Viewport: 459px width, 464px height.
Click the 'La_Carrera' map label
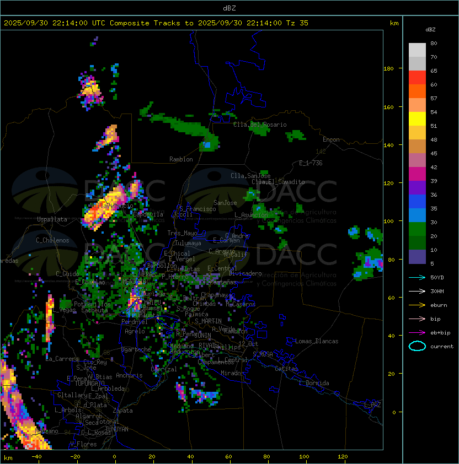(x=62, y=359)
